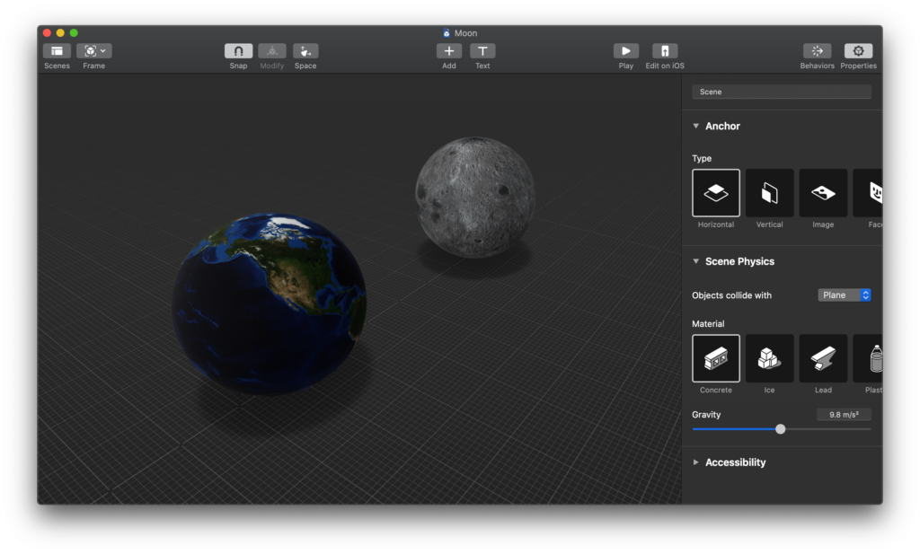The width and height of the screenshot is (920, 554).
Task: Collapse the Scene Physics section
Action: click(x=696, y=261)
